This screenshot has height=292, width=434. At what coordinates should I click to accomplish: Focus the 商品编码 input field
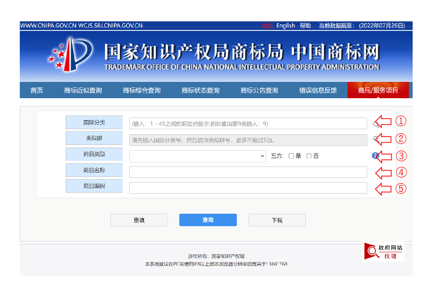[x=248, y=188]
